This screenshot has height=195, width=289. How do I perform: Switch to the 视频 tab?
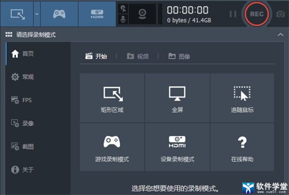[137, 56]
